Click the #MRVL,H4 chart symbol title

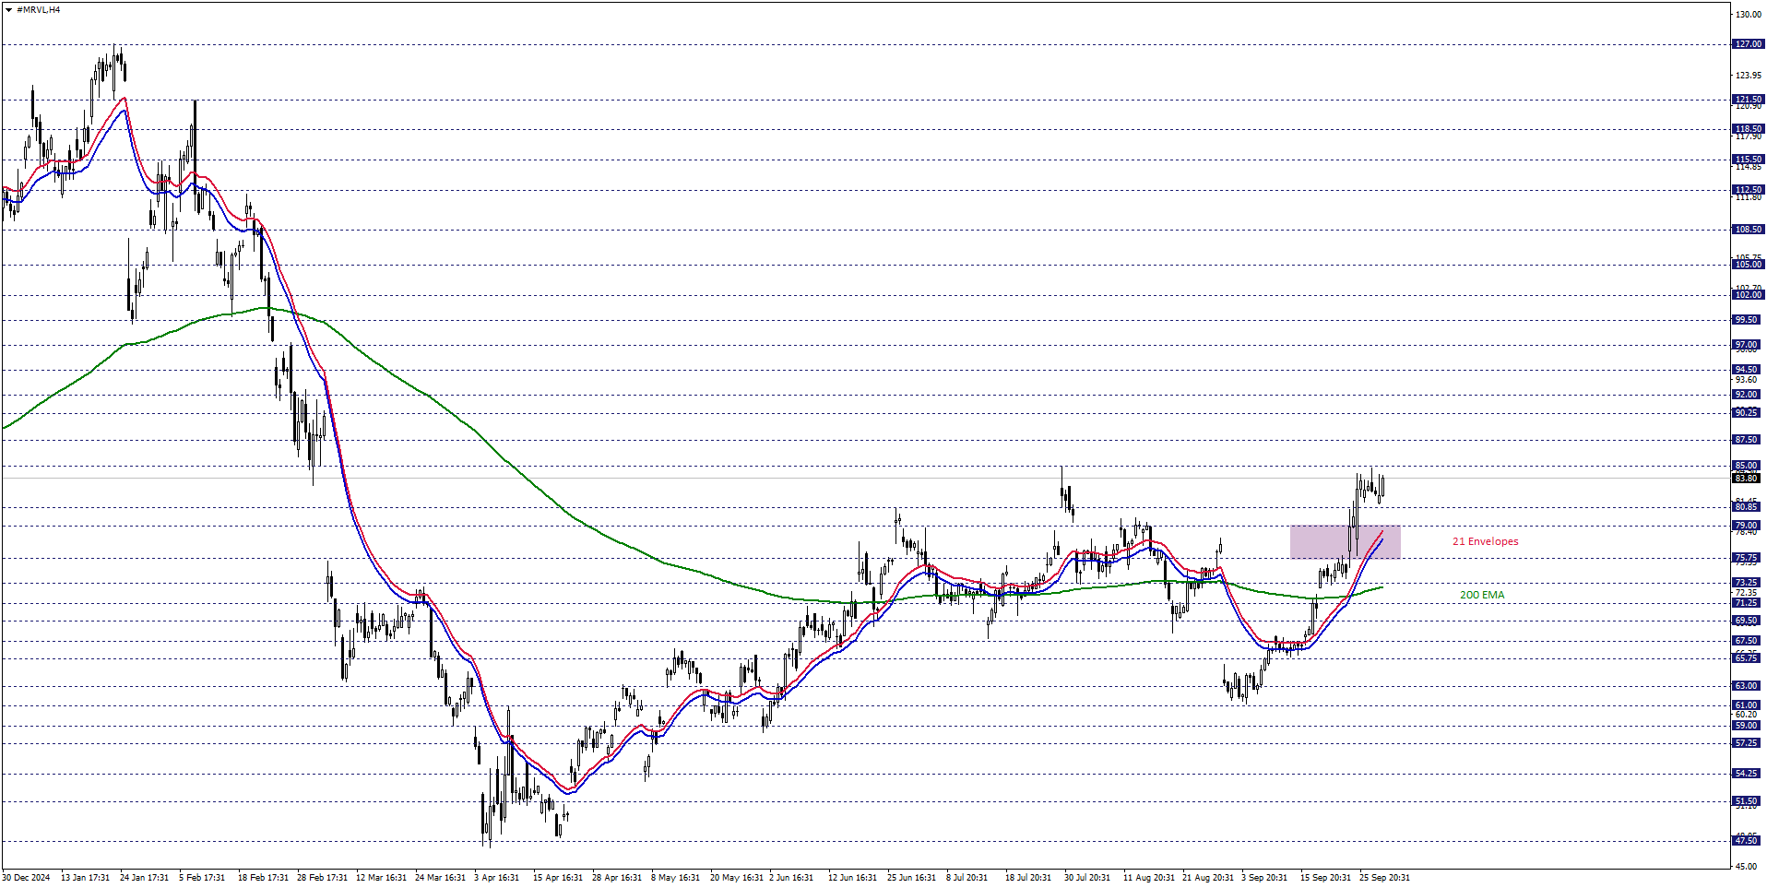pos(39,9)
